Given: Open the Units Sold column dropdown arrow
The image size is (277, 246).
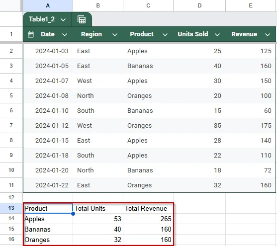Looking at the screenshot, I should coord(217,35).
